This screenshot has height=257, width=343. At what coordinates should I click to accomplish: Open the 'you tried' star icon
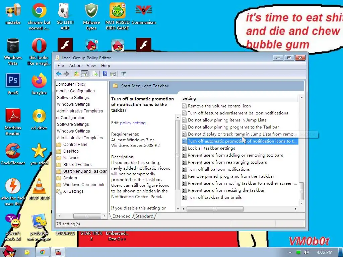[39, 154]
